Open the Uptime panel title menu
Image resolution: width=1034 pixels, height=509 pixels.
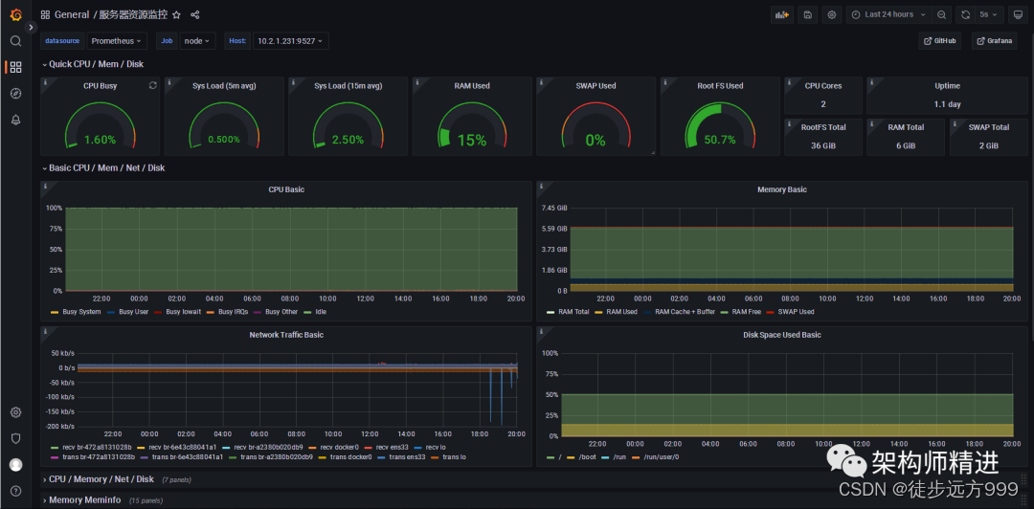click(947, 86)
